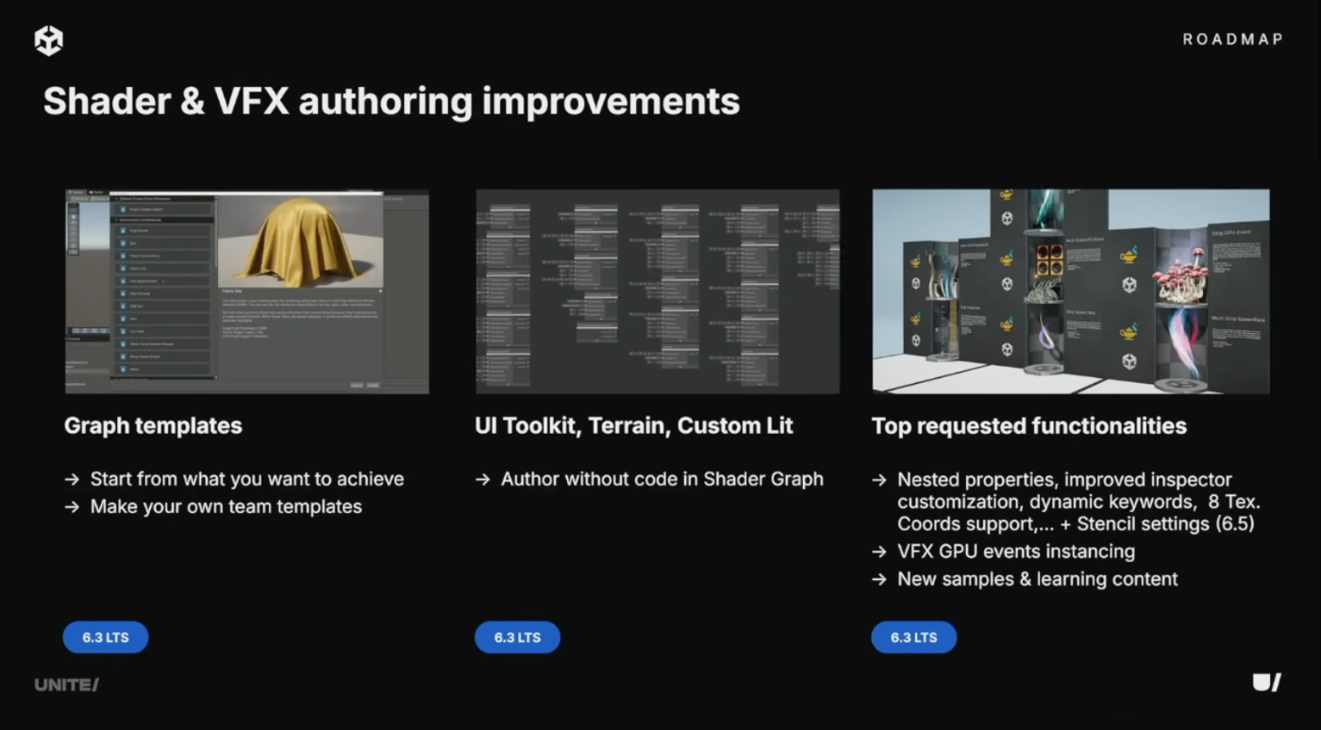Click the UI Toolkit, Terrain, Custom Lit heading
Screen dimensions: 1321x730
[x=634, y=426]
